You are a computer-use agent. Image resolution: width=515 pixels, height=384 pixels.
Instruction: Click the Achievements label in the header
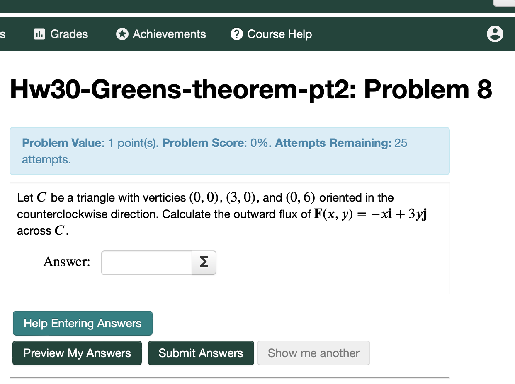(x=169, y=34)
